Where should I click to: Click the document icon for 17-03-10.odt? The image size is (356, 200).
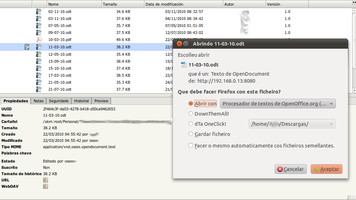[39, 75]
